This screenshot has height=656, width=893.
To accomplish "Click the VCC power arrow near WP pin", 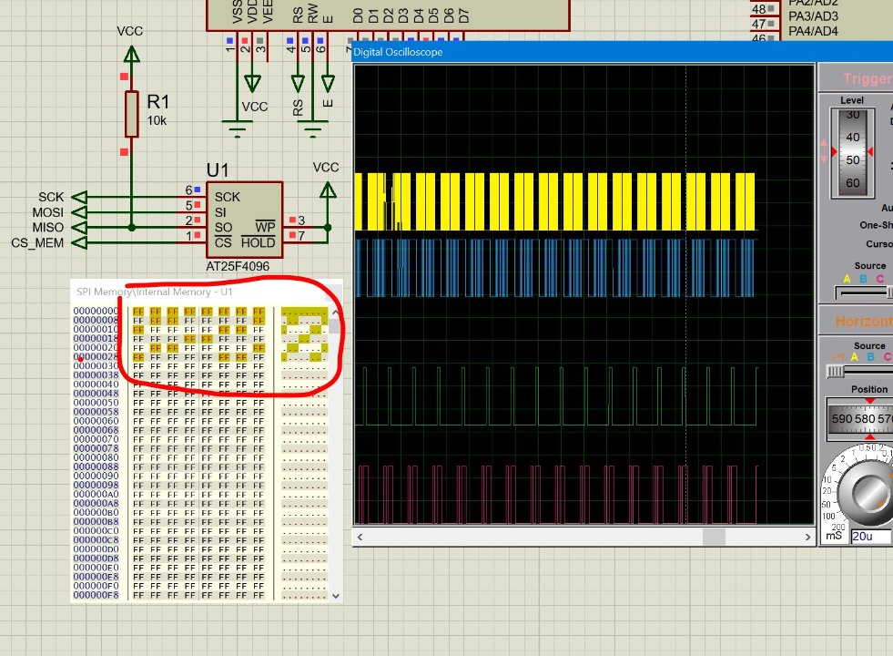I will [x=328, y=190].
